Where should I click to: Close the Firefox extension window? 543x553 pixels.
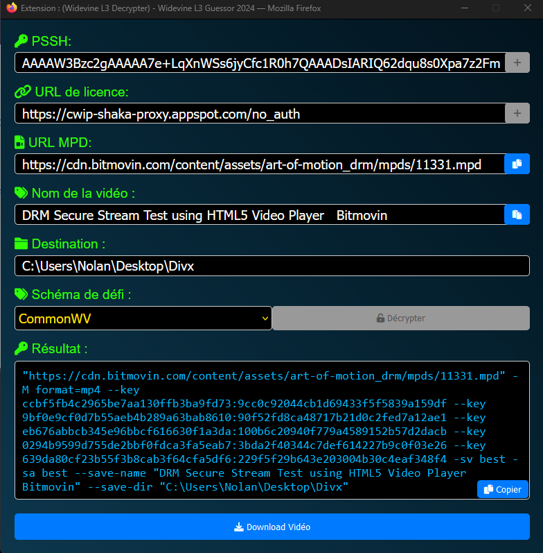(x=528, y=8)
